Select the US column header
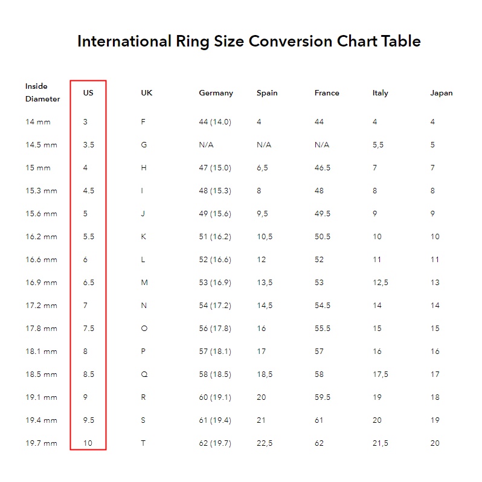482x482 pixels. (x=88, y=93)
